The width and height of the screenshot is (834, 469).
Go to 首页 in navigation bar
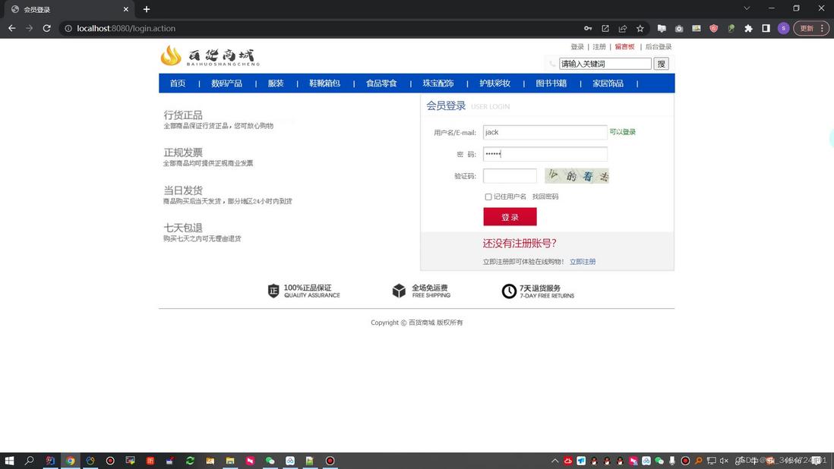click(x=178, y=83)
